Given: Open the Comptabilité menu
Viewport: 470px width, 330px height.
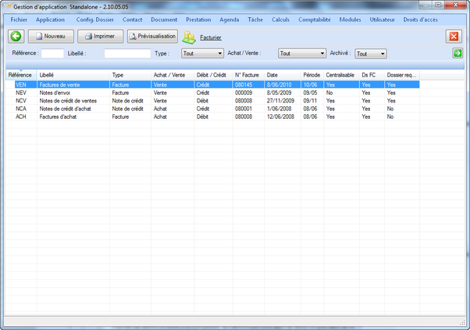Looking at the screenshot, I should pos(315,19).
